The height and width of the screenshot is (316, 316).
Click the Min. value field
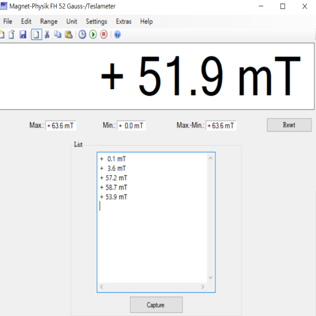131,126
